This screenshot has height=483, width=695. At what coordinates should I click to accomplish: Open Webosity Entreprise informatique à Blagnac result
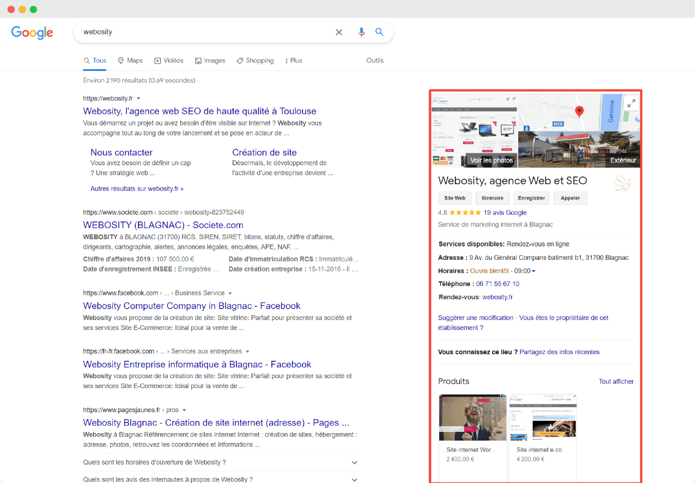pyautogui.click(x=197, y=364)
